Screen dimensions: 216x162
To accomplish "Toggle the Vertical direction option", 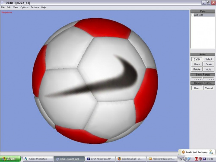I will (209, 88).
